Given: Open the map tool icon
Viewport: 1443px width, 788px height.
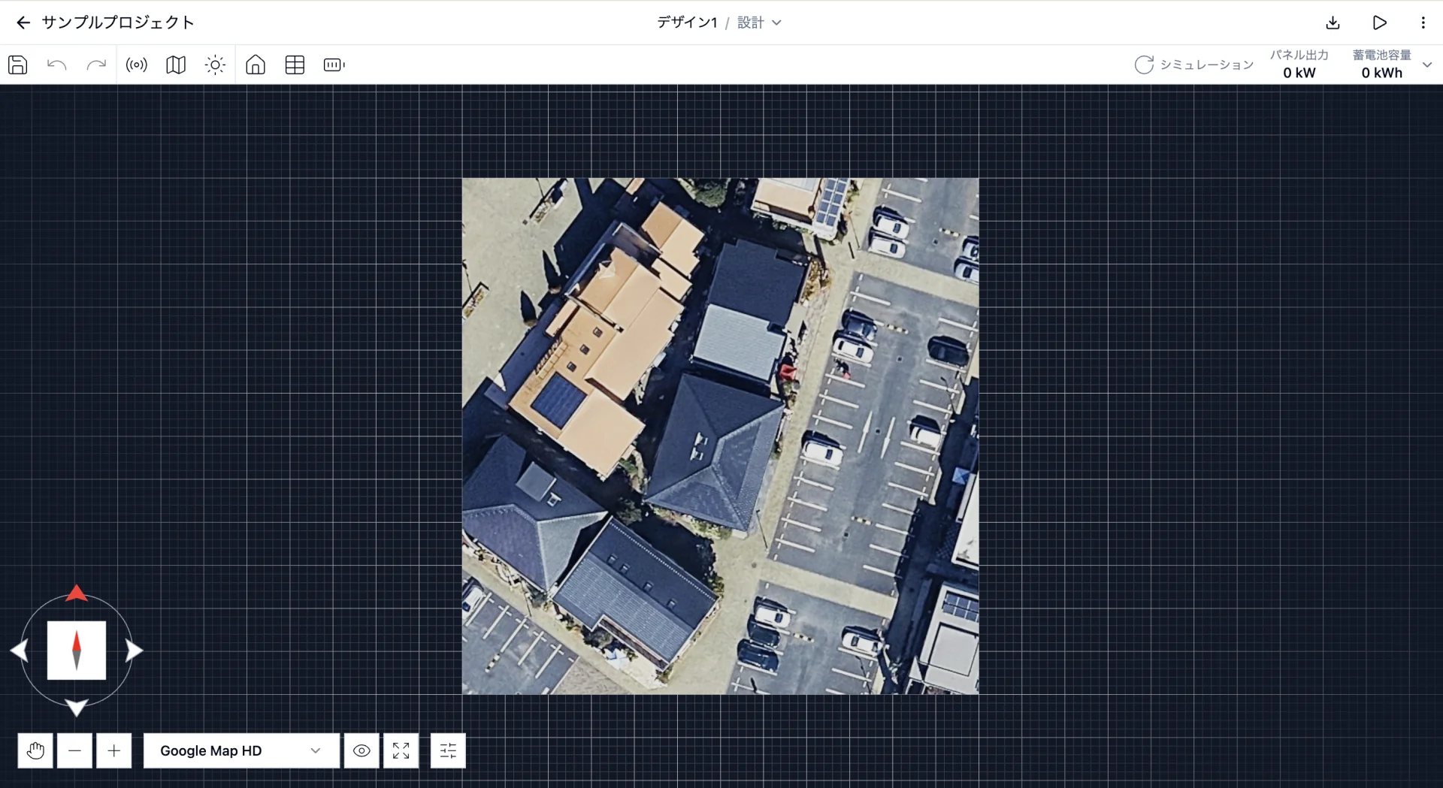Looking at the screenshot, I should click(x=176, y=65).
